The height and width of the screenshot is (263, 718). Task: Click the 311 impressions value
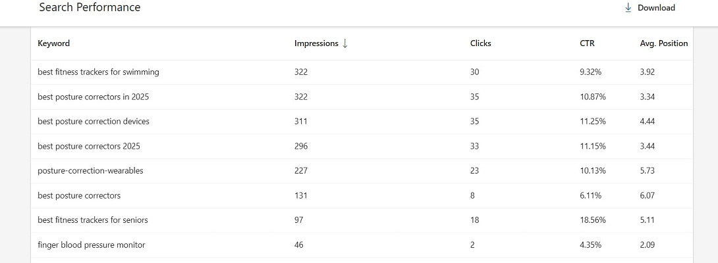point(300,122)
